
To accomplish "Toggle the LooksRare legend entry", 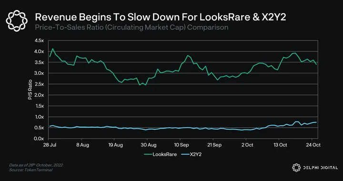I will [x=161, y=154].
